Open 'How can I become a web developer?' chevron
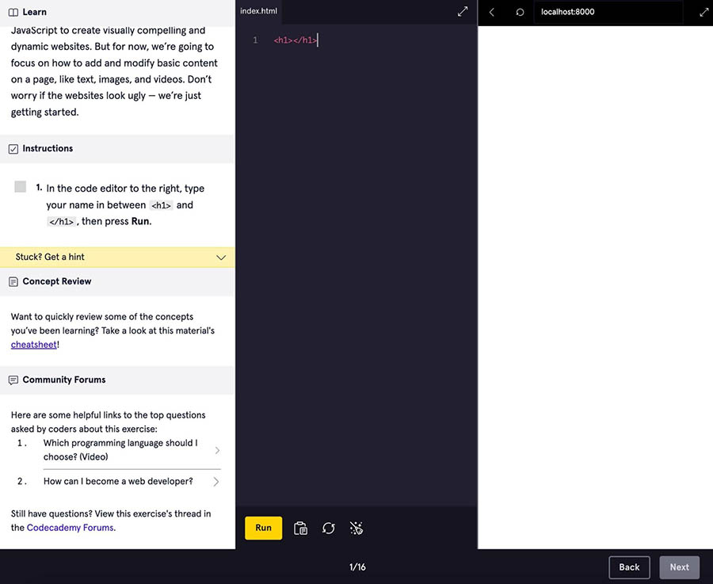Image resolution: width=713 pixels, height=584 pixels. pos(217,481)
